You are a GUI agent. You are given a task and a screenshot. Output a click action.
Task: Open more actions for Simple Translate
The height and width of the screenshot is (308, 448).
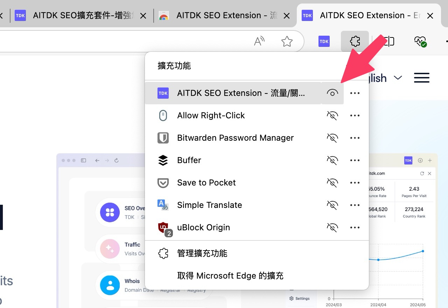[x=355, y=205]
